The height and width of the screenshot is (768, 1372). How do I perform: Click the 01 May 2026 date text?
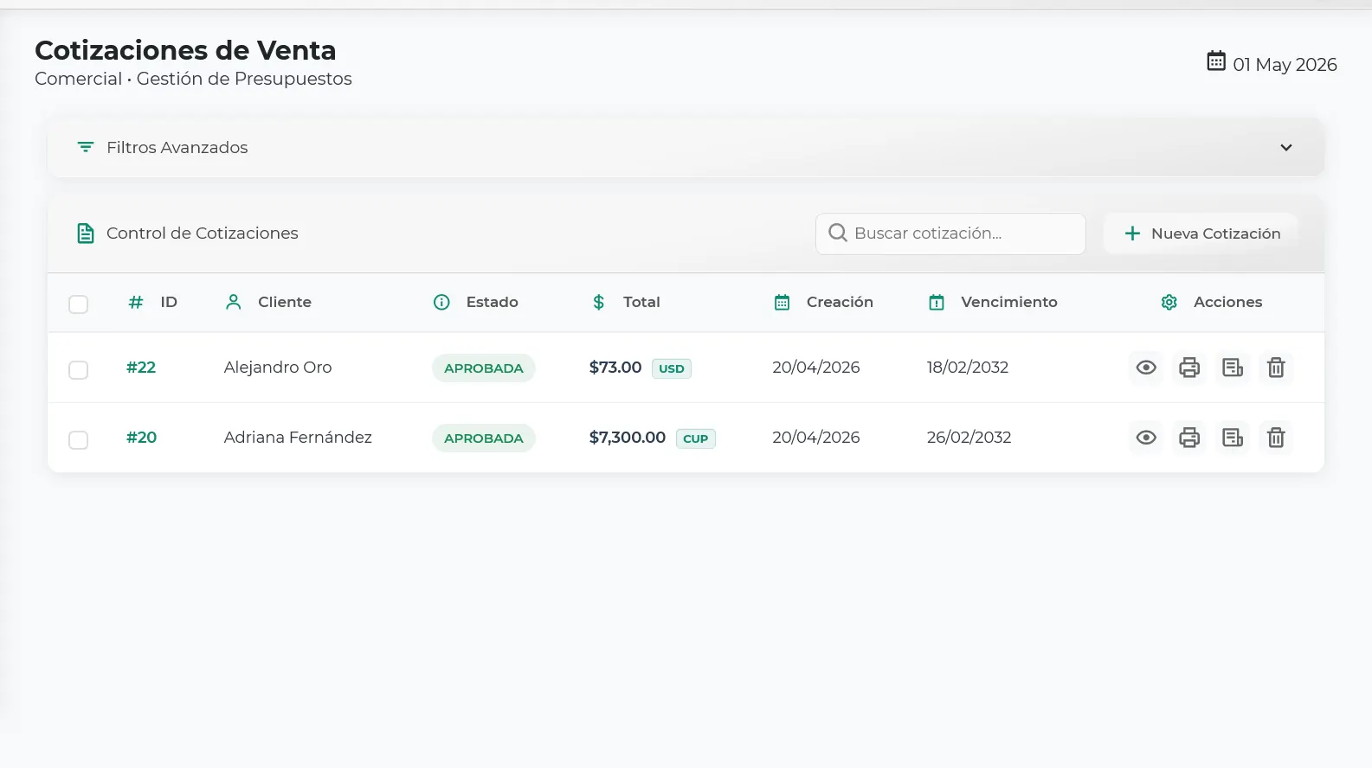click(x=1285, y=64)
